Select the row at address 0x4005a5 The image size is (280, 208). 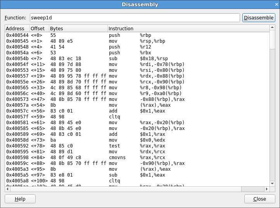(x=116, y=175)
